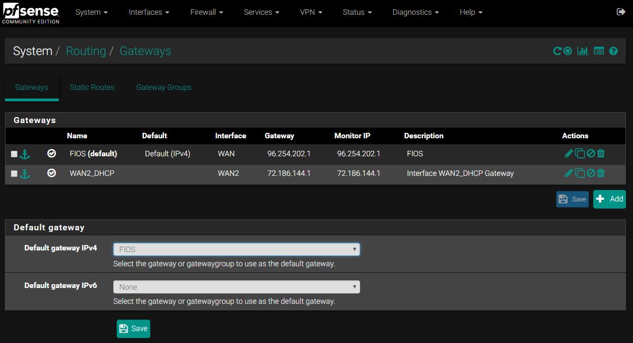Screen dimensions: 633x343
Task: Refresh gateway status with the circular arrow icon
Action: 558,51
